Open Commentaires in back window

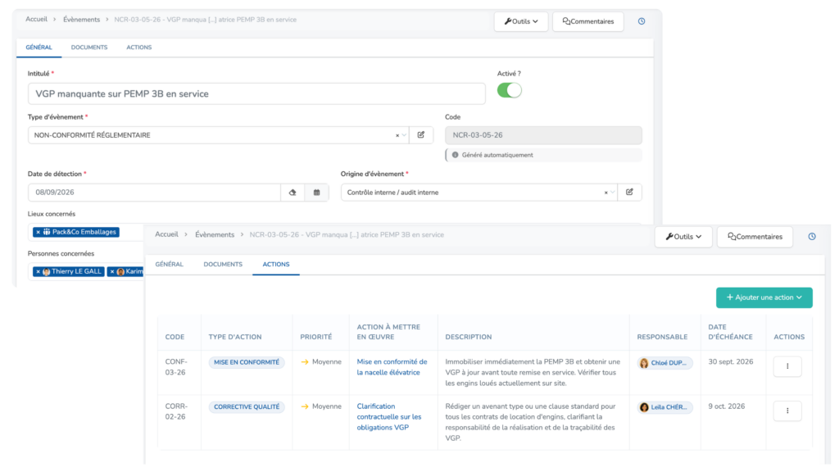click(588, 21)
